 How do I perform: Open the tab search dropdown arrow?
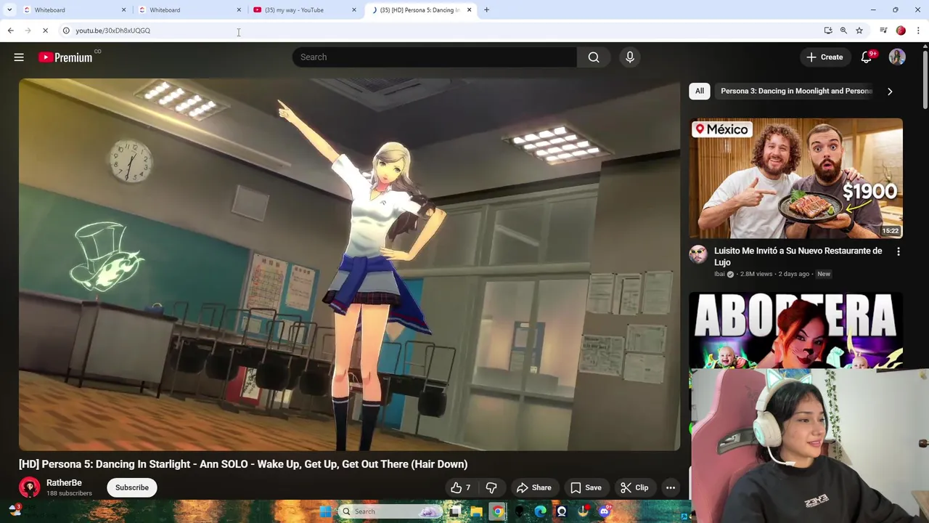tap(9, 9)
